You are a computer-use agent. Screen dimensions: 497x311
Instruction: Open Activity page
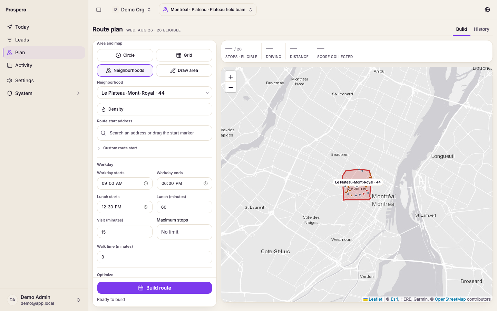pos(44,65)
